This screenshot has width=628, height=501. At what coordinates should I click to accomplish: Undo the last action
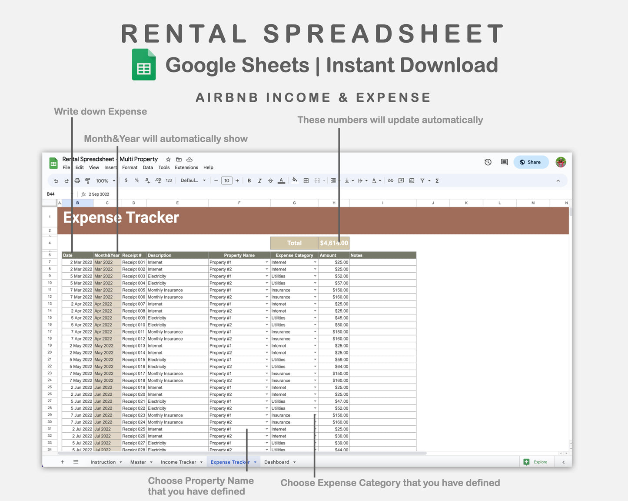[56, 180]
